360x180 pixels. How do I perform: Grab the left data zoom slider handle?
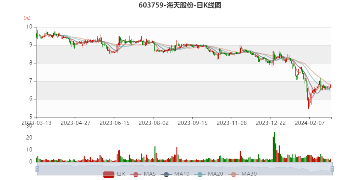tap(37, 169)
